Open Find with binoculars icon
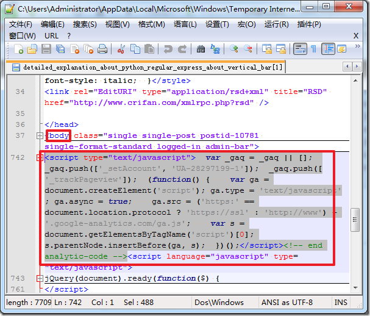 [x=201, y=49]
